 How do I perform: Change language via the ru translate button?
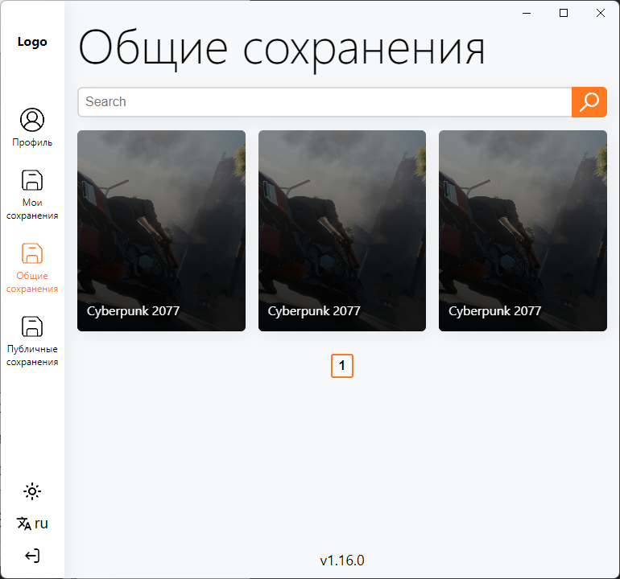pos(32,524)
